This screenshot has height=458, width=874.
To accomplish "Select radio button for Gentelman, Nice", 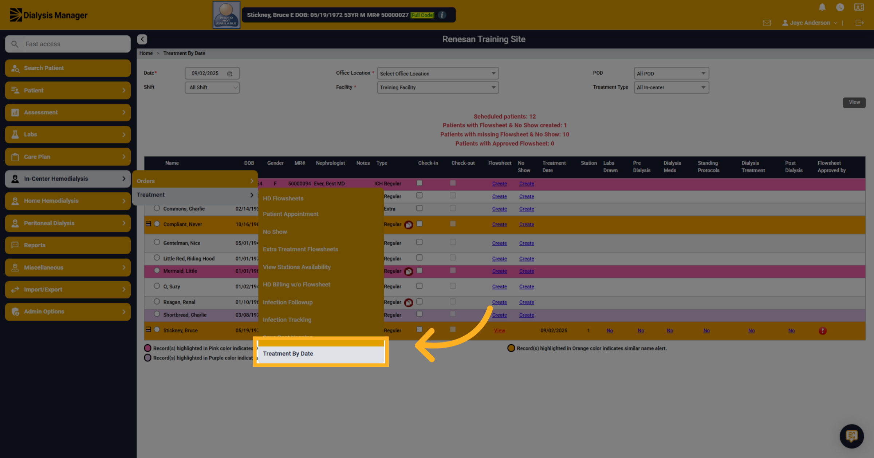I will click(157, 242).
